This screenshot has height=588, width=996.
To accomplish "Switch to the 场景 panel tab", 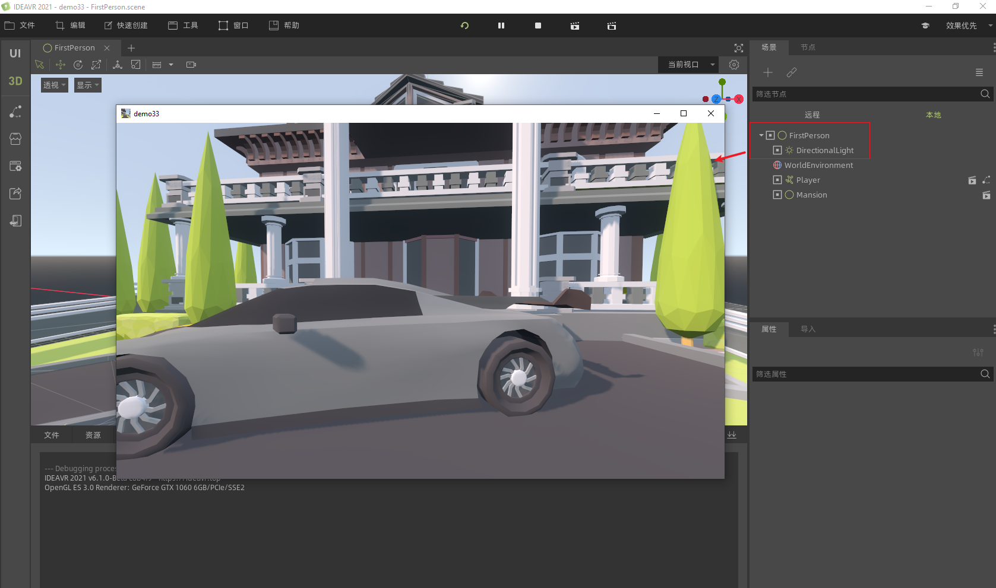I will (769, 47).
